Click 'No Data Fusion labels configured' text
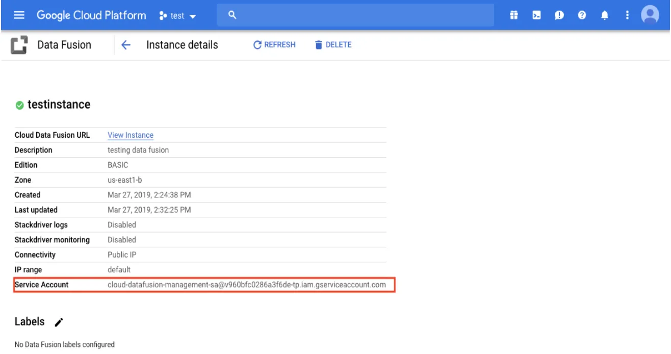 pyautogui.click(x=65, y=344)
